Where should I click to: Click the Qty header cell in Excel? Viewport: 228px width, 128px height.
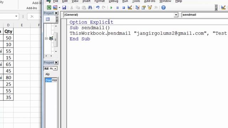(8, 31)
